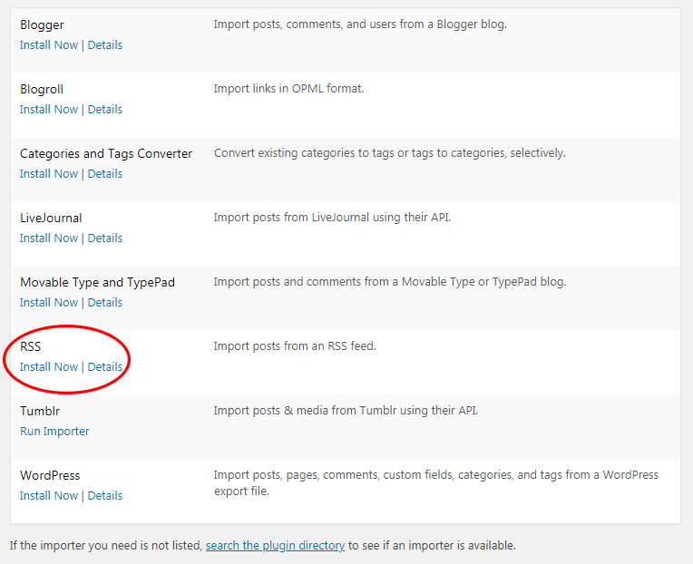
Task: Click Install Now under WordPress
Action: (49, 496)
